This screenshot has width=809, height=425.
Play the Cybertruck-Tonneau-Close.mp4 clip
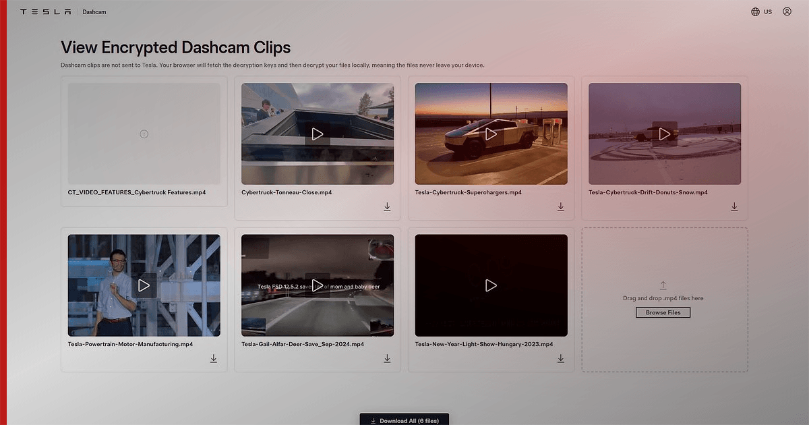click(318, 134)
